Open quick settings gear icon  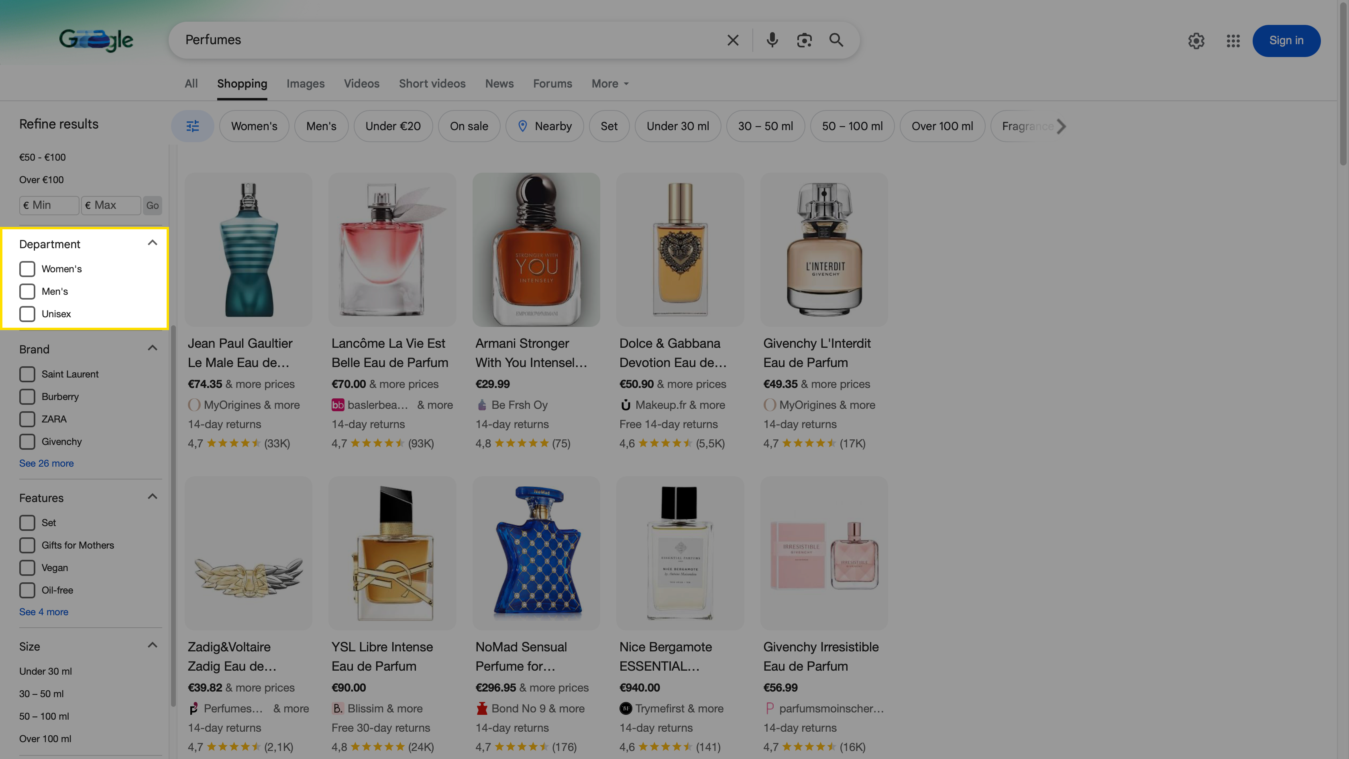coord(1196,41)
